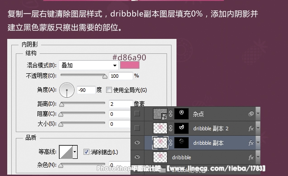Click the 大小 size value field

click(x=120, y=124)
